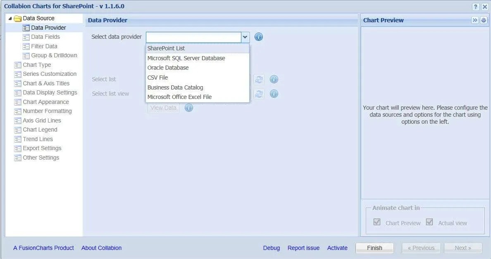491x259 pixels.
Task: Click the Filter Data page icon
Action: 26,47
